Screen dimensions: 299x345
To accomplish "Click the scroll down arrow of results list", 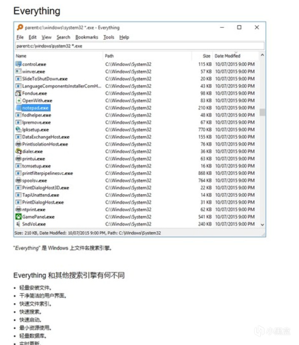I will point(262,225).
